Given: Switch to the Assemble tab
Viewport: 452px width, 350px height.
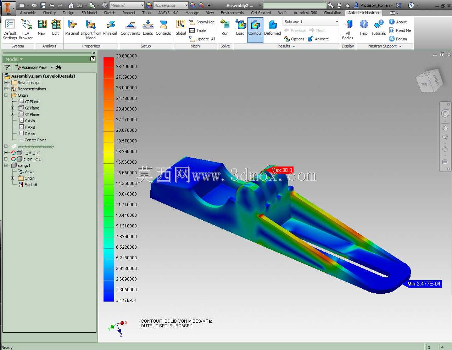Looking at the screenshot, I should click(28, 13).
